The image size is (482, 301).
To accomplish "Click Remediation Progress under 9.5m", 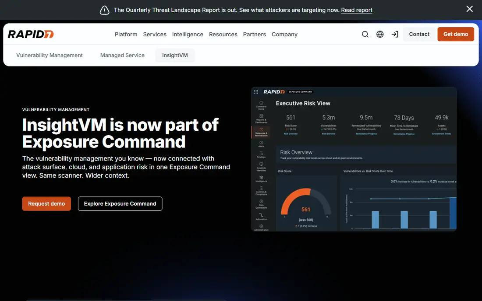I will 366,134.
